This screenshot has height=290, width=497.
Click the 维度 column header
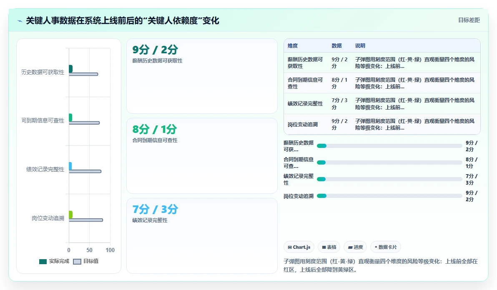tap(293, 45)
